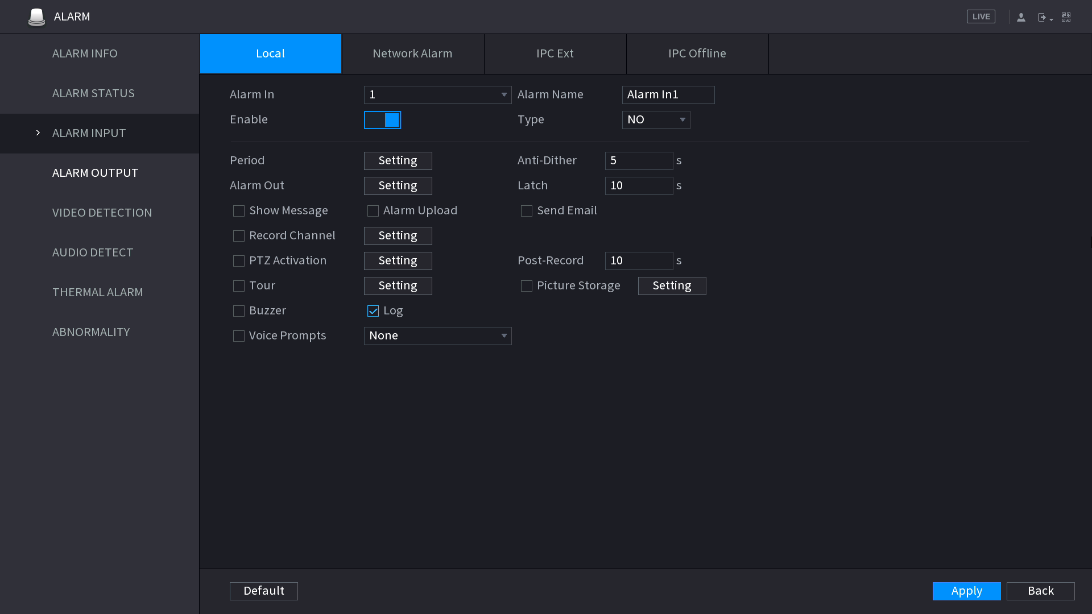Open the Voice Prompts None dropdown

(437, 336)
